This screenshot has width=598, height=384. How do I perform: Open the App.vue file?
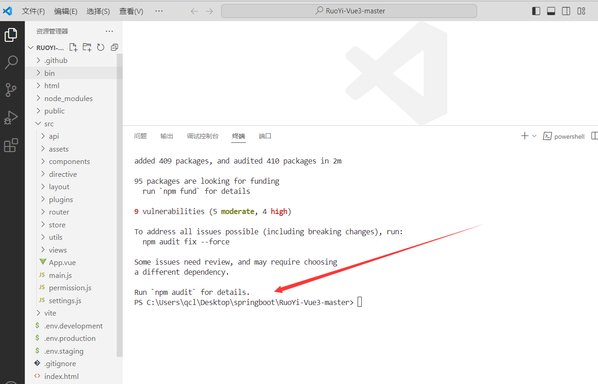coord(74,262)
